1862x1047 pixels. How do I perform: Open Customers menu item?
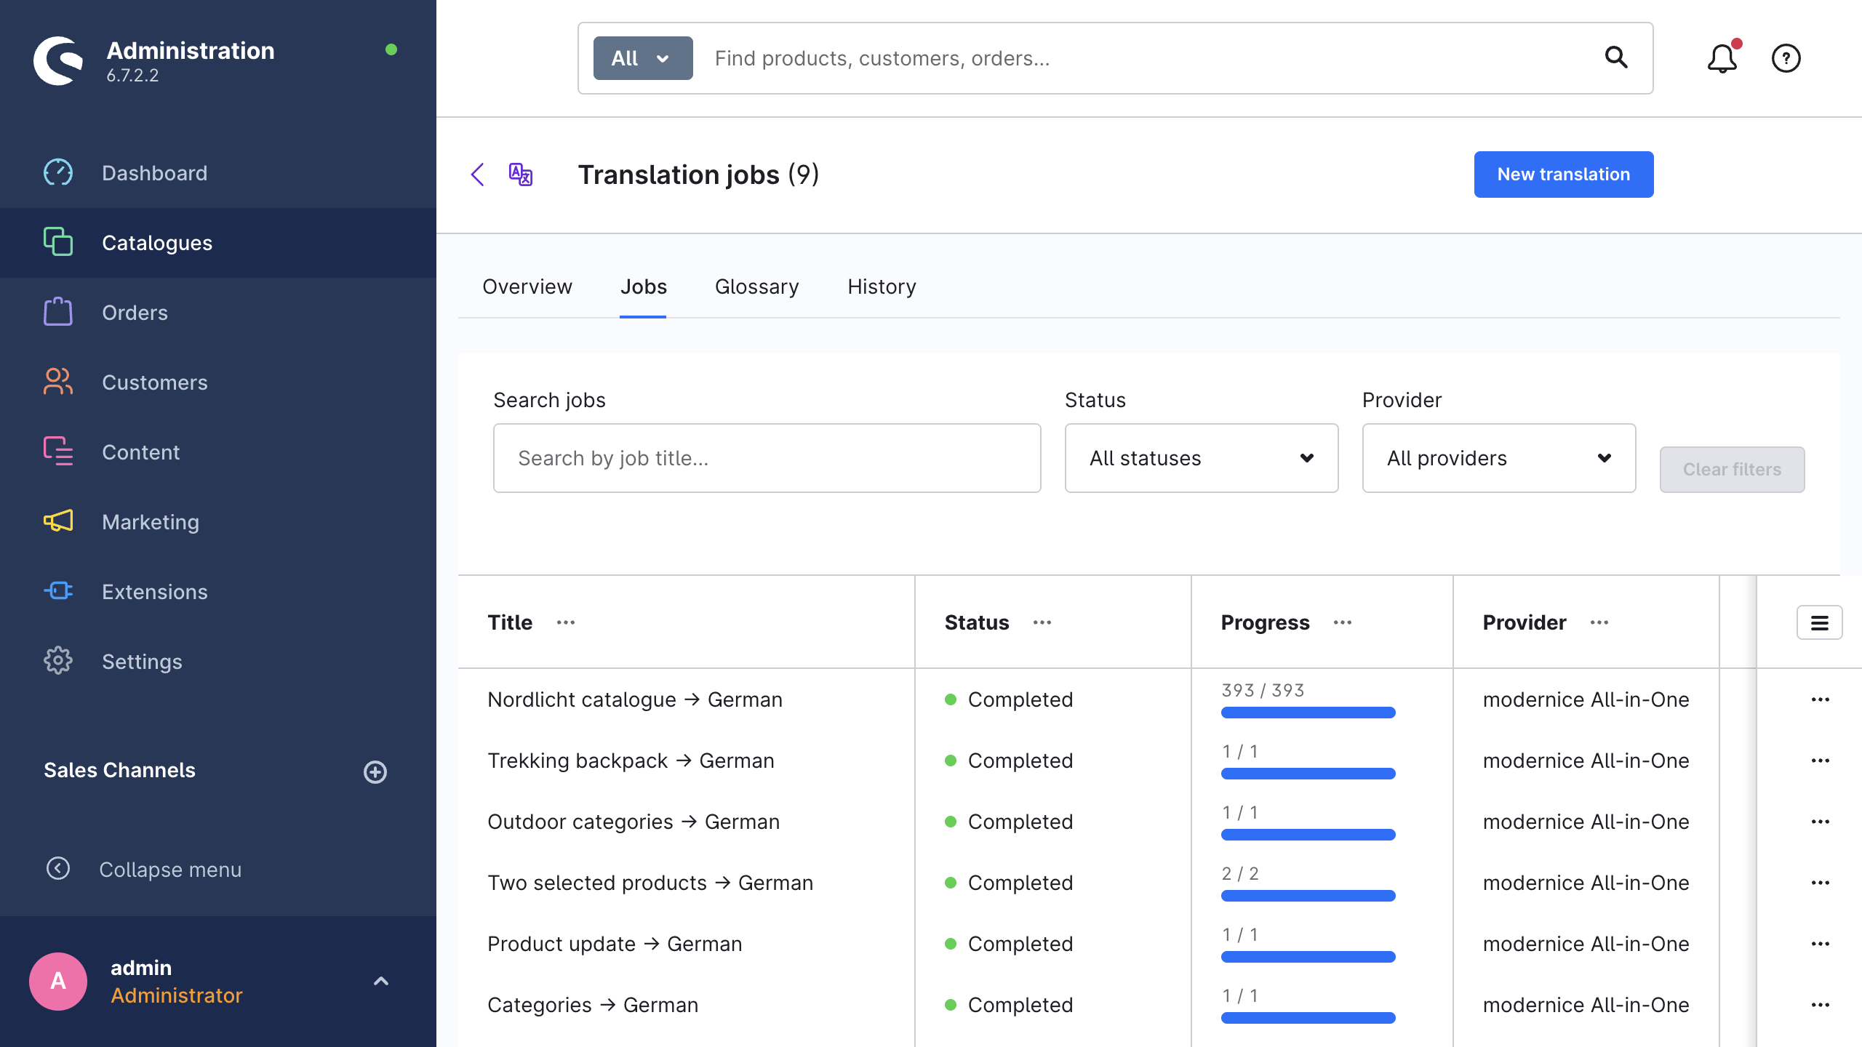[x=218, y=382]
